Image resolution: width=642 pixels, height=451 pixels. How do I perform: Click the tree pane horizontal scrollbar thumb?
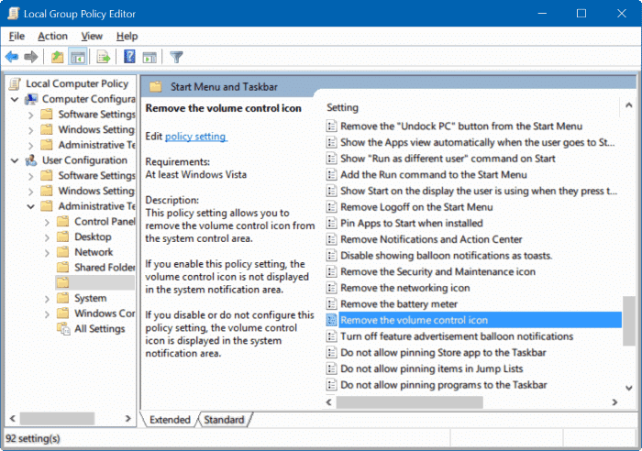click(57, 418)
